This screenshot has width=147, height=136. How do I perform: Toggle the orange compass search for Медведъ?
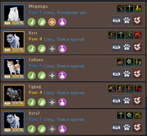click(52, 22)
